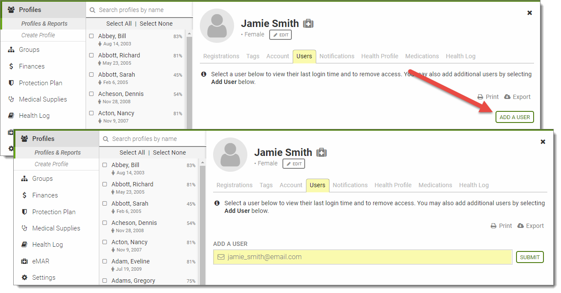561x293 pixels.
Task: Click the Health Log book icon in lower sidebar
Action: coord(24,245)
